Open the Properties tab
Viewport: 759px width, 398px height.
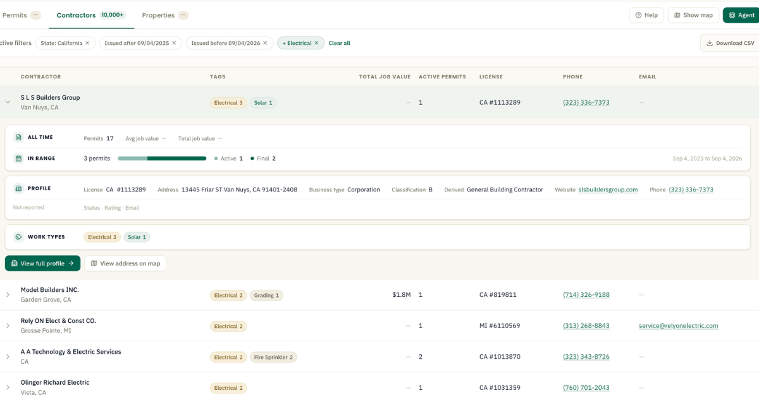(x=164, y=15)
